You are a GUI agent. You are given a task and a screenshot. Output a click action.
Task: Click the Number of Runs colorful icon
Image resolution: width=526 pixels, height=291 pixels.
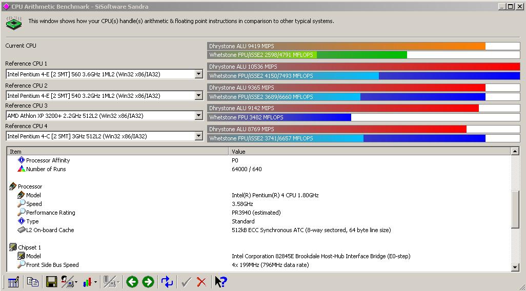click(x=22, y=169)
